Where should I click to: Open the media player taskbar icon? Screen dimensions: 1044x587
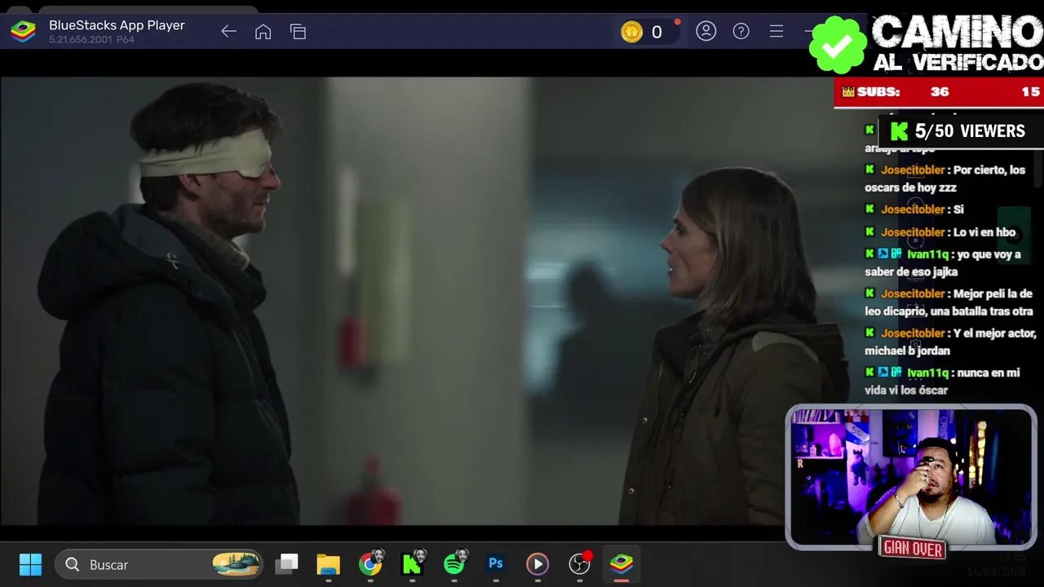click(537, 564)
